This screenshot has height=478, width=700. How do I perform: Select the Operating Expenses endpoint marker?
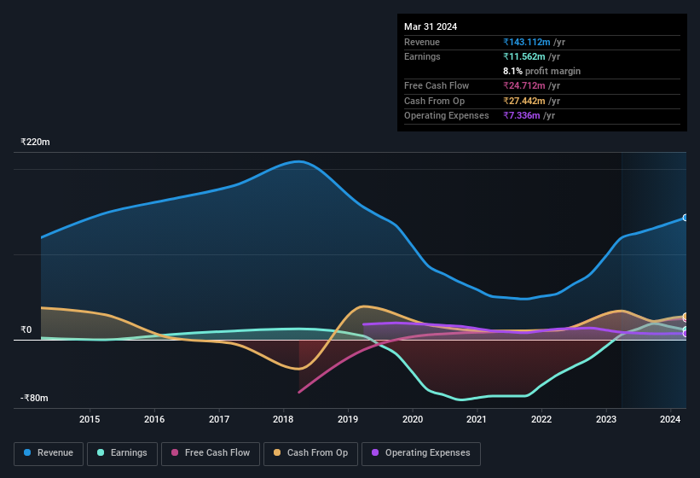tap(686, 334)
